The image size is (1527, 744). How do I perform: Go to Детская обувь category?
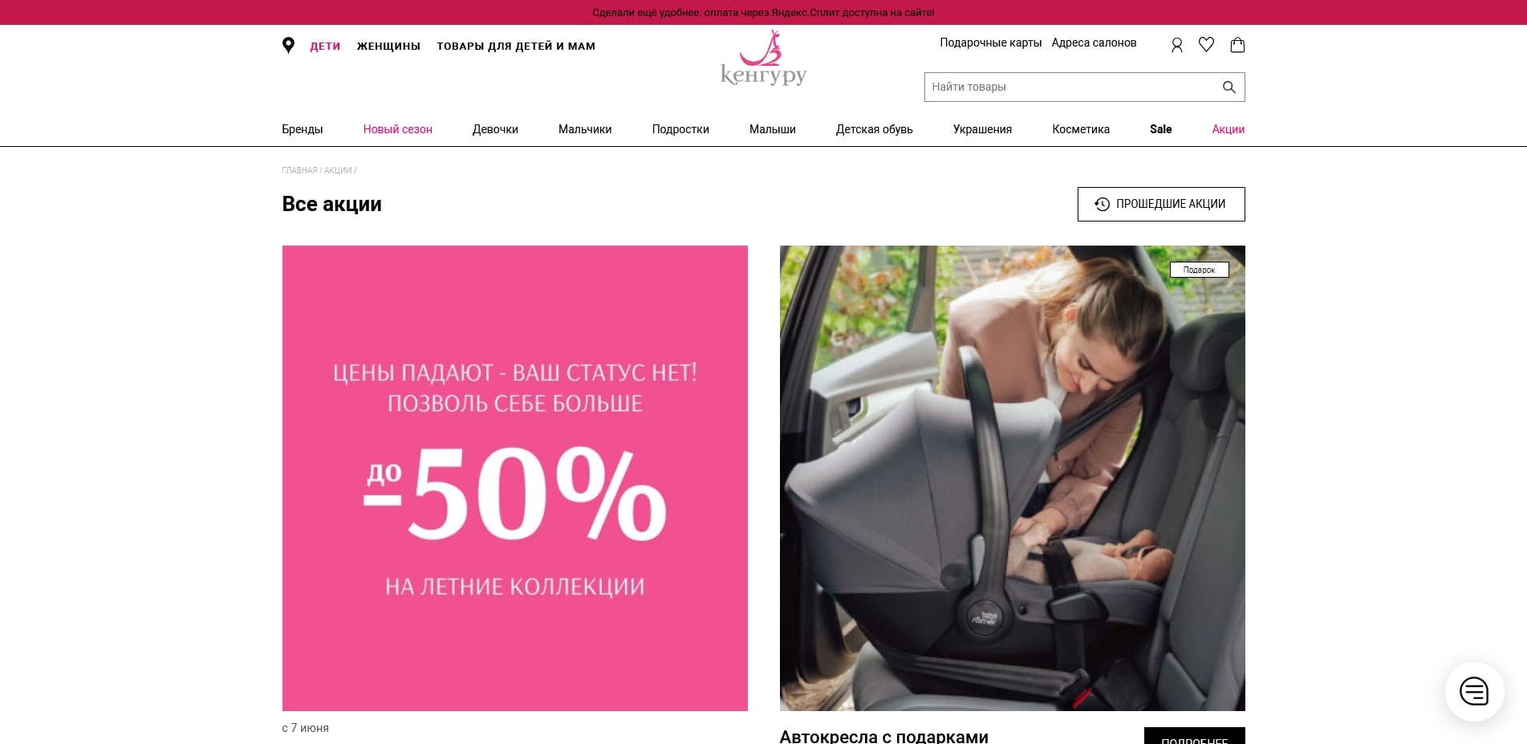[x=874, y=129]
